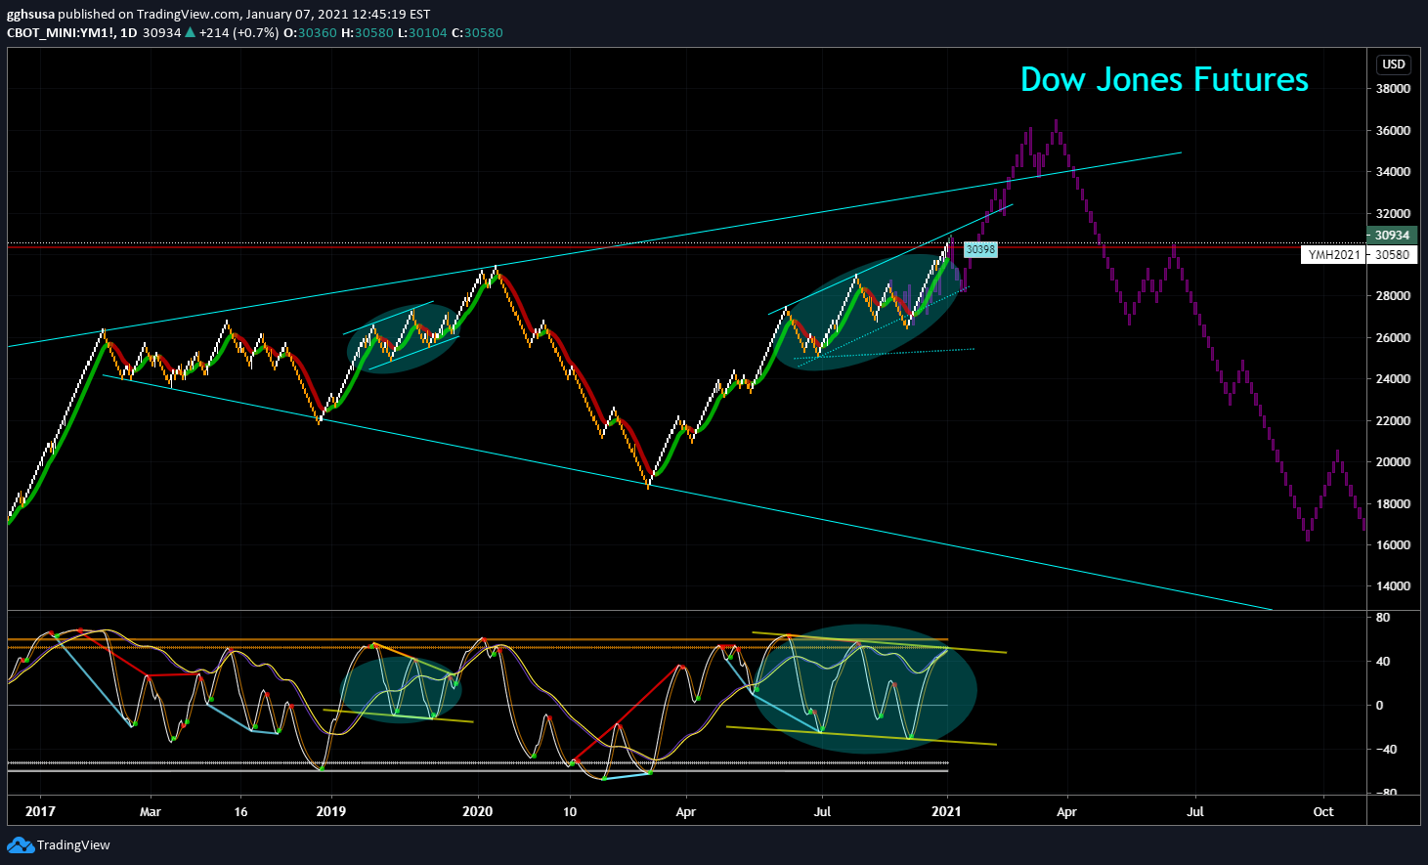Click the 26000 price axis label
This screenshot has width=1428, height=865.
(1393, 338)
